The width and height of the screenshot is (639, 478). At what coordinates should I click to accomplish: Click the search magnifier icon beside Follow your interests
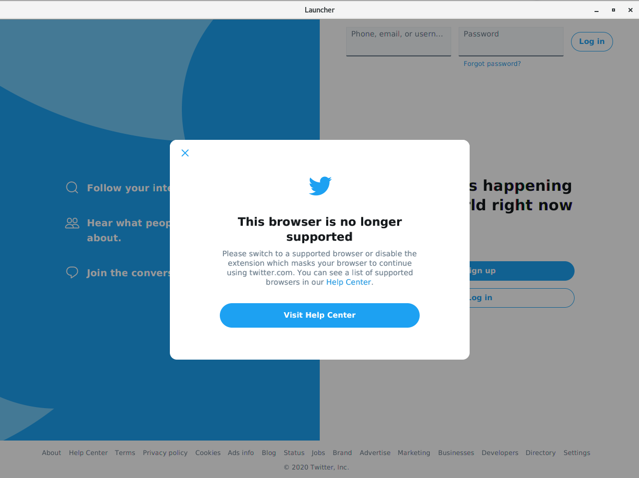(x=72, y=187)
